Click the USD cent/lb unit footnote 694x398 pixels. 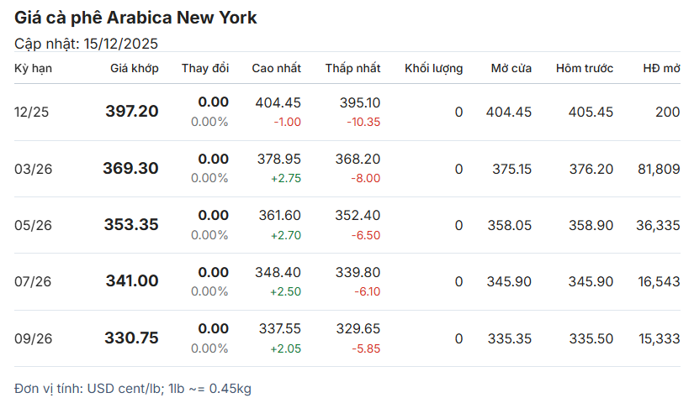pyautogui.click(x=132, y=388)
